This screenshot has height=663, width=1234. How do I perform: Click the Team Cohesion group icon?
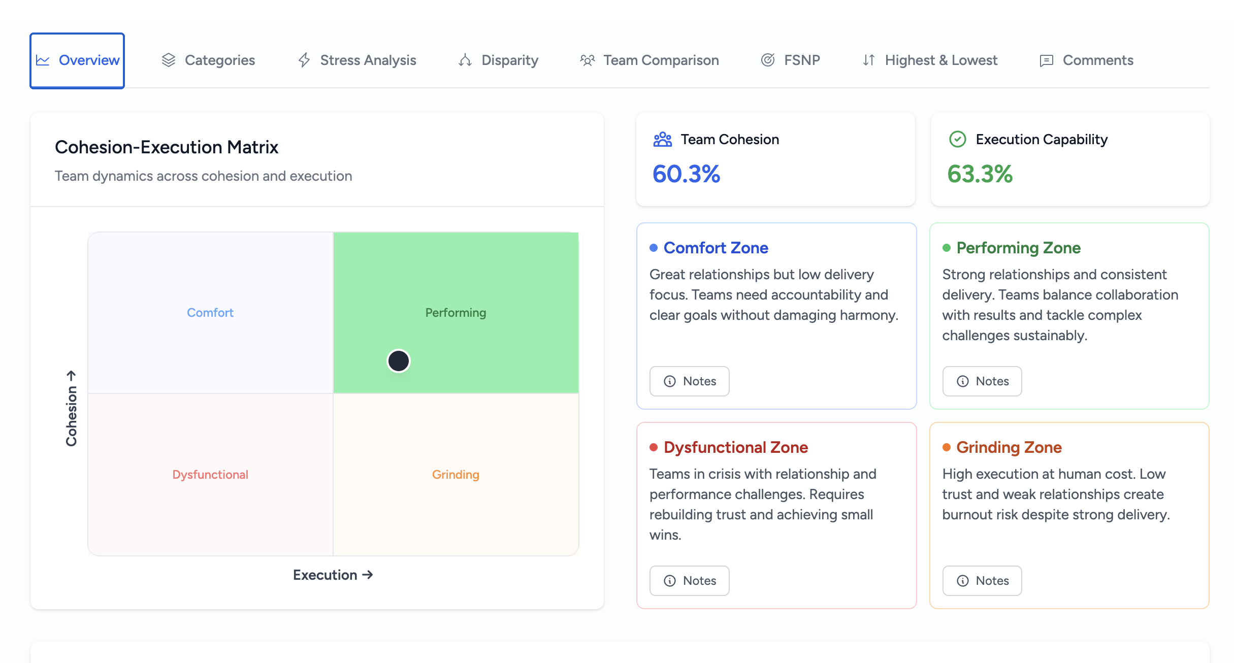(x=663, y=140)
